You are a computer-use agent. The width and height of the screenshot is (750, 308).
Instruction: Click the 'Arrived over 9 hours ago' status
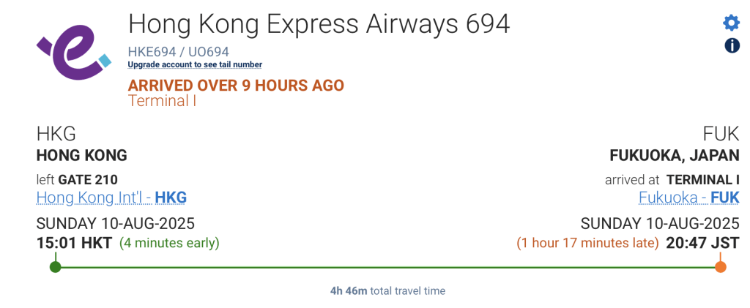point(236,86)
